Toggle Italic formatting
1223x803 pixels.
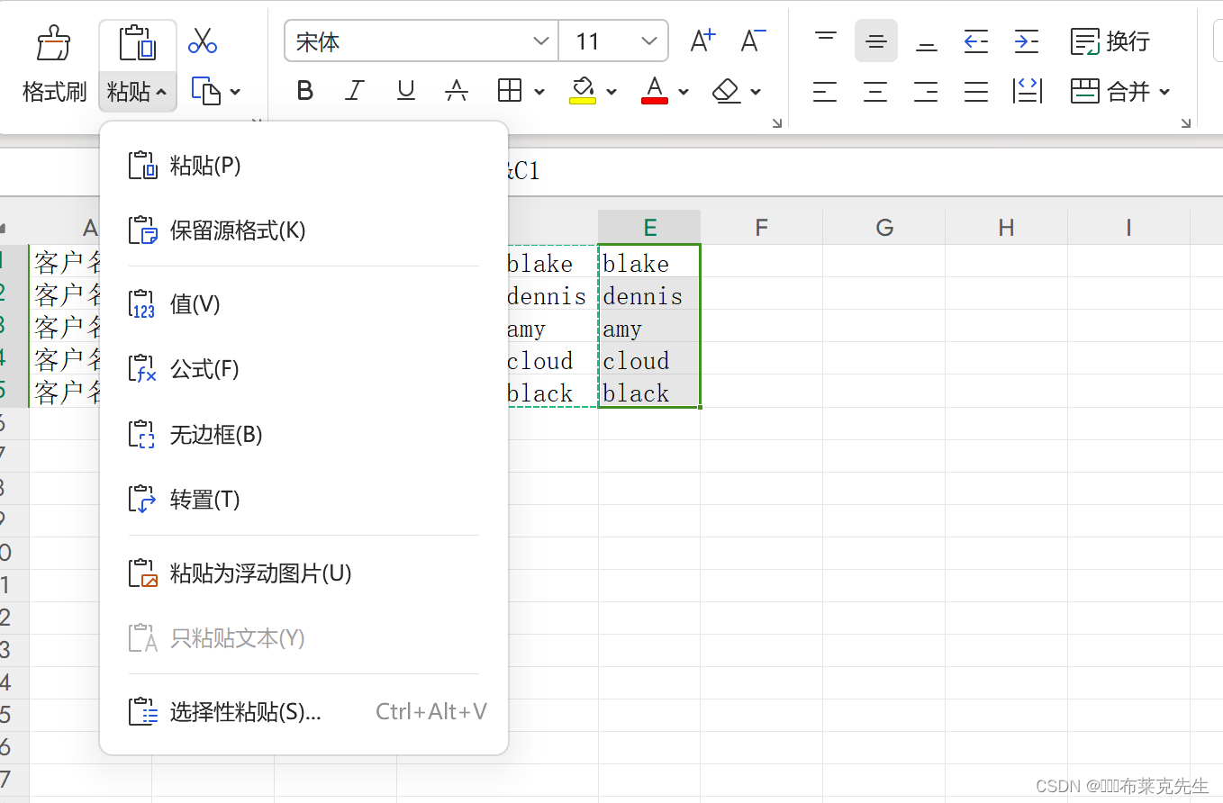coord(355,91)
